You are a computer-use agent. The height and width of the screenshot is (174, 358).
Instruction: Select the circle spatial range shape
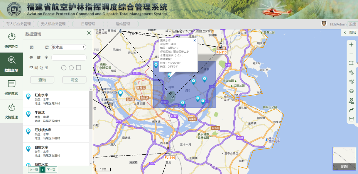tap(64, 68)
